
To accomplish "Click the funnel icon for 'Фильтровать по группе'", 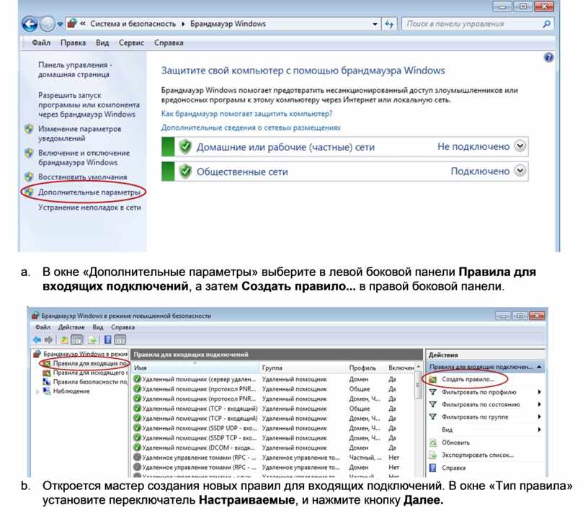I will click(x=433, y=417).
